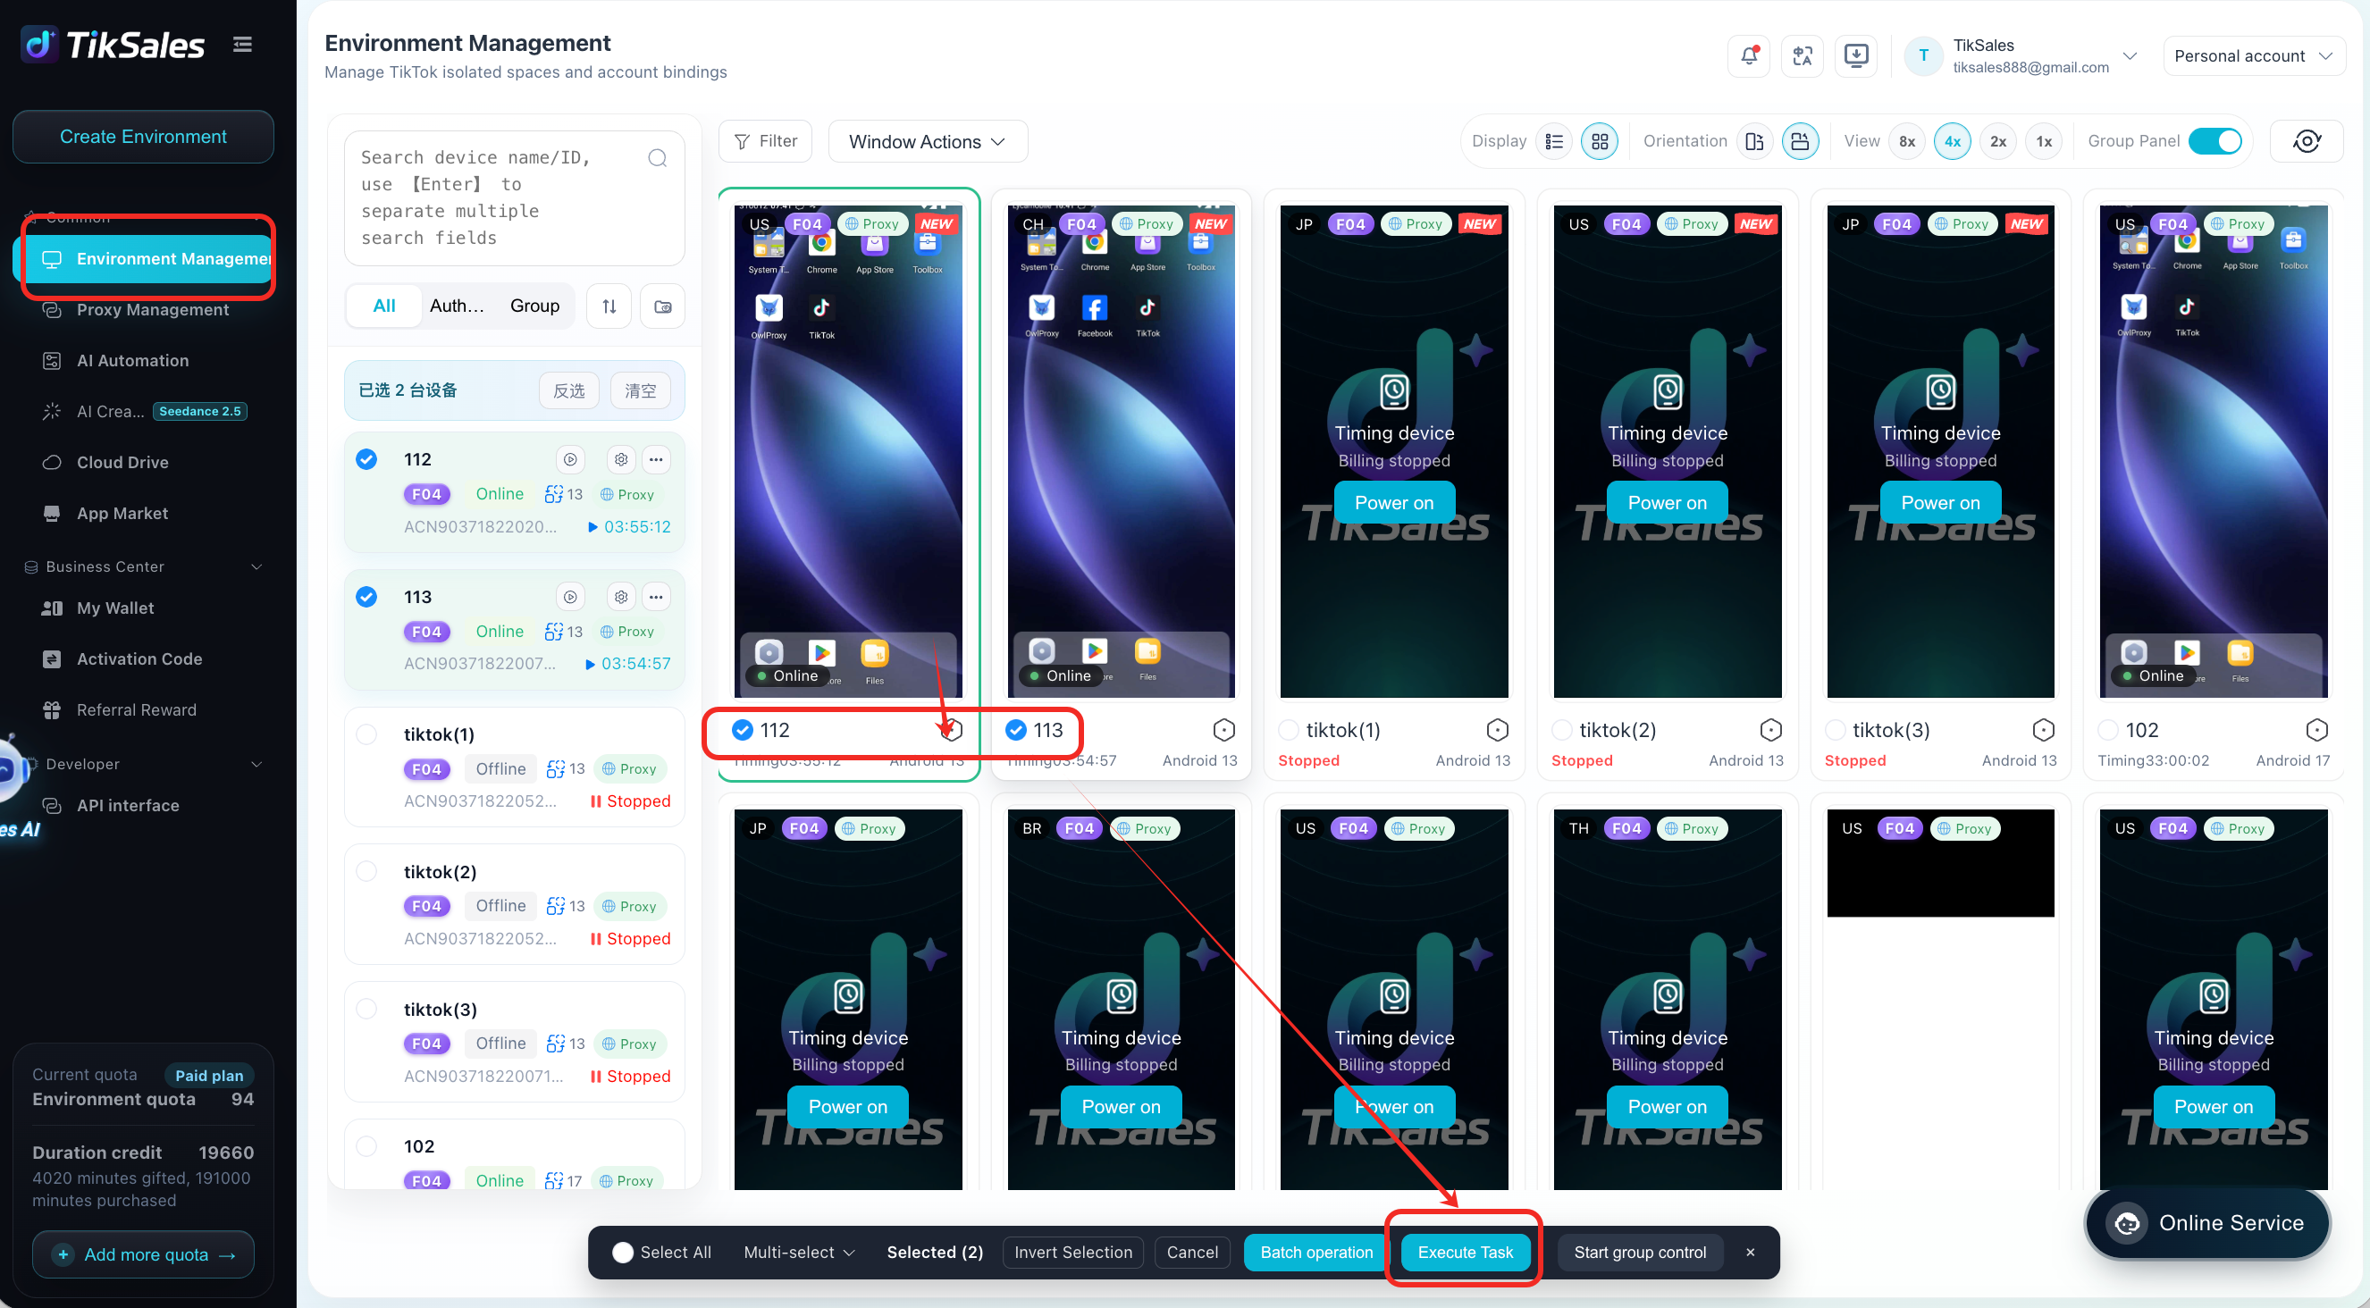Switch to the Group tab
The height and width of the screenshot is (1308, 2370).
534,306
